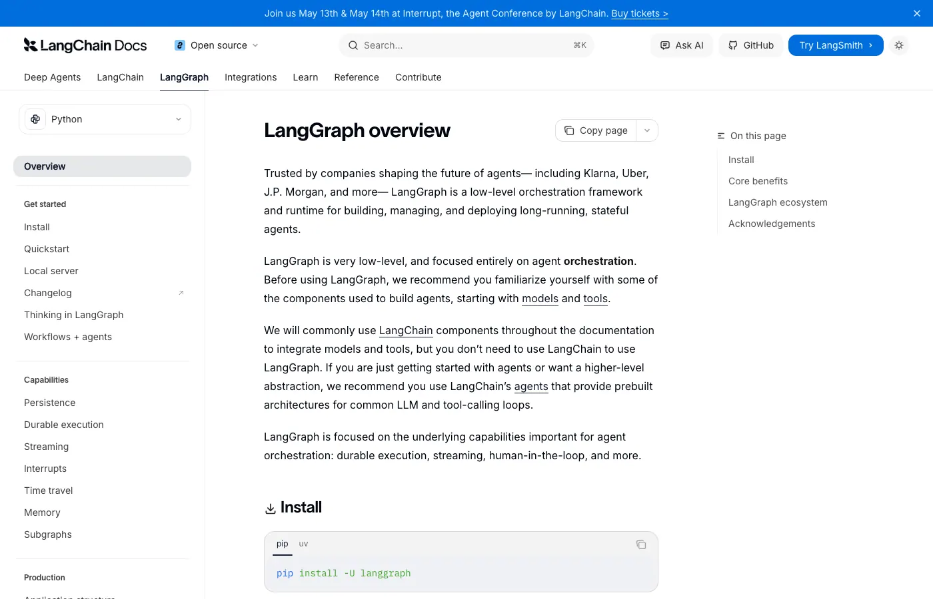The height and width of the screenshot is (599, 933).
Task: Open the Interrupts sidebar page
Action: point(45,469)
